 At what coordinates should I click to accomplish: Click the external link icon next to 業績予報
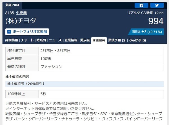124,40
